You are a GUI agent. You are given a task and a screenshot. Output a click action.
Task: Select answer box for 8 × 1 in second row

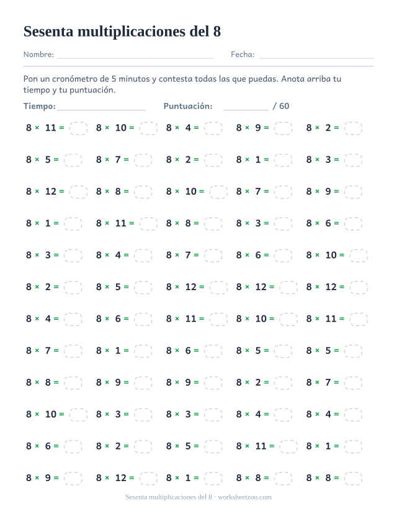click(x=283, y=160)
